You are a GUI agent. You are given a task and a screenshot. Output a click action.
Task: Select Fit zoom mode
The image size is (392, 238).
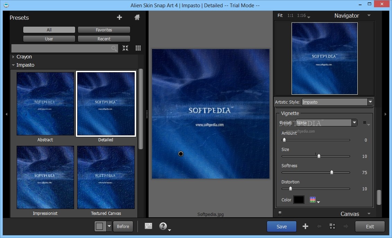[280, 16]
